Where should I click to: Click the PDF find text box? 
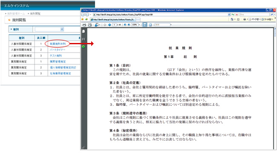click(162, 25)
